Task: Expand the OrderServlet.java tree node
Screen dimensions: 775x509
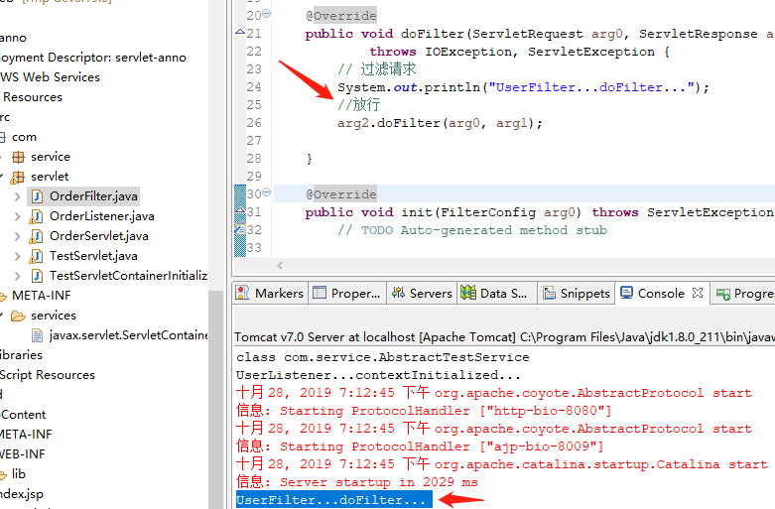Action: tap(17, 236)
